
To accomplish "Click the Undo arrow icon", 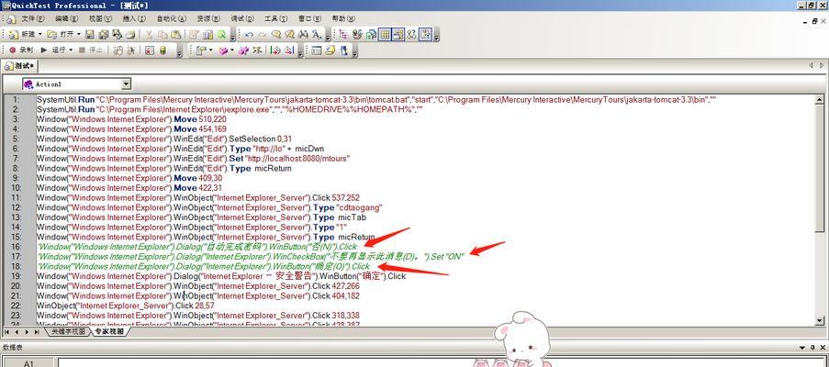I will [249, 34].
